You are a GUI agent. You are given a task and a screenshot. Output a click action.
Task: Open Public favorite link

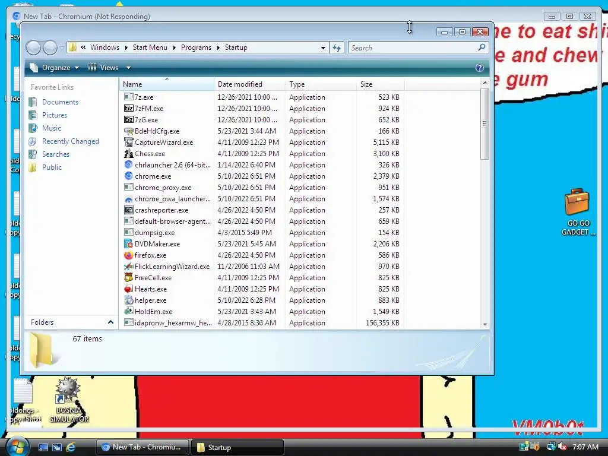52,167
